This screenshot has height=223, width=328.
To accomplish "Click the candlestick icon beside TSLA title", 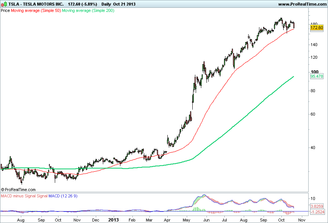I will (4, 4).
